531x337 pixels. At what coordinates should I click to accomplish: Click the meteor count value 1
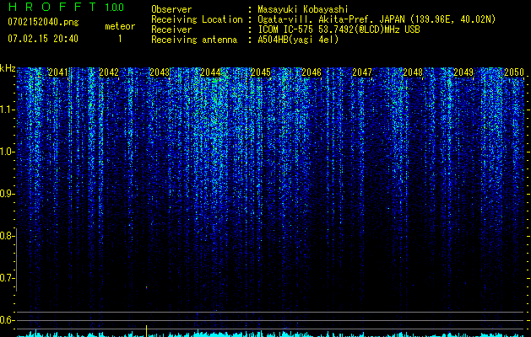pyautogui.click(x=120, y=39)
